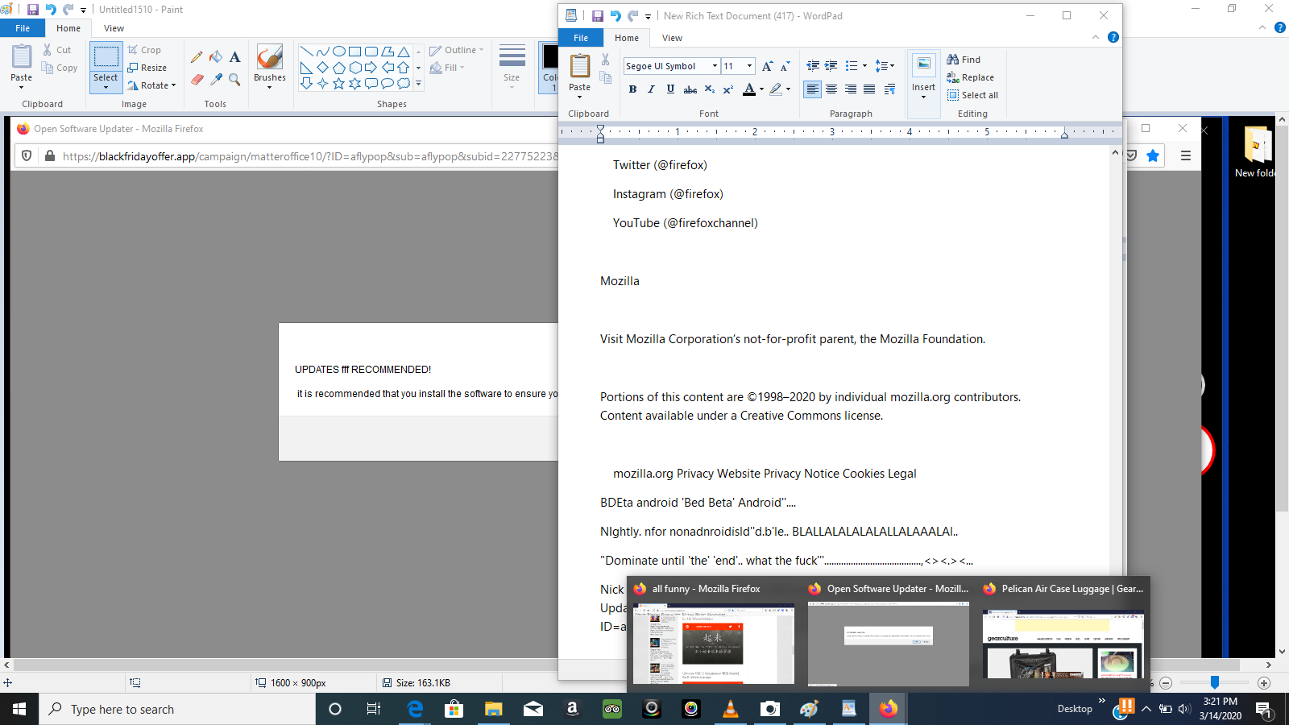The image size is (1289, 725).
Task: Click the Paint zoom slider handle
Action: (x=1214, y=683)
